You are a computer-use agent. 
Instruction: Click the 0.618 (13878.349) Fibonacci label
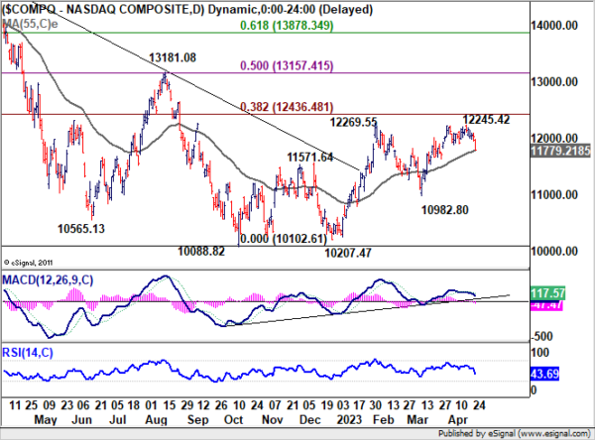click(x=287, y=26)
